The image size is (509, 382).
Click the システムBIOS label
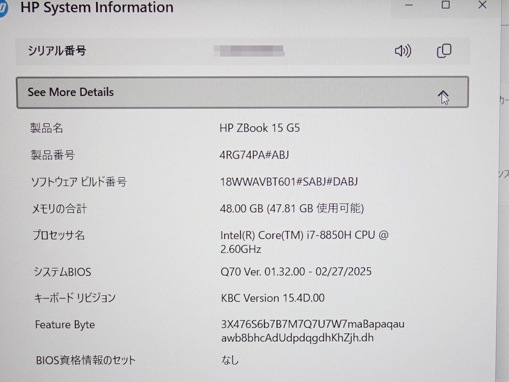[62, 272]
